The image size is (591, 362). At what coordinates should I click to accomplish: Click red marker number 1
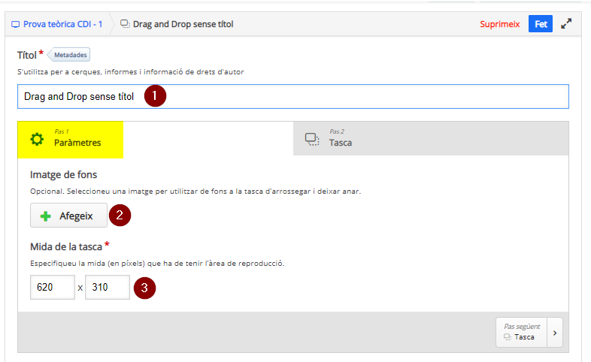(155, 95)
